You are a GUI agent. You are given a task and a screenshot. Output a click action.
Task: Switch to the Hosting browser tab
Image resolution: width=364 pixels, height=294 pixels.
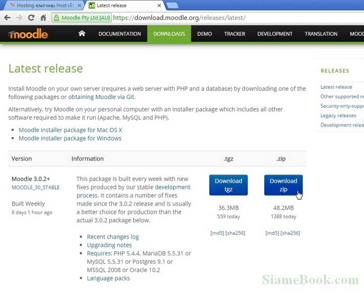(45, 5)
